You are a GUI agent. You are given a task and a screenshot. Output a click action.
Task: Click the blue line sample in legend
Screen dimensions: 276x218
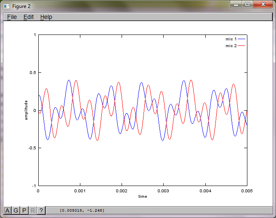pos(241,39)
